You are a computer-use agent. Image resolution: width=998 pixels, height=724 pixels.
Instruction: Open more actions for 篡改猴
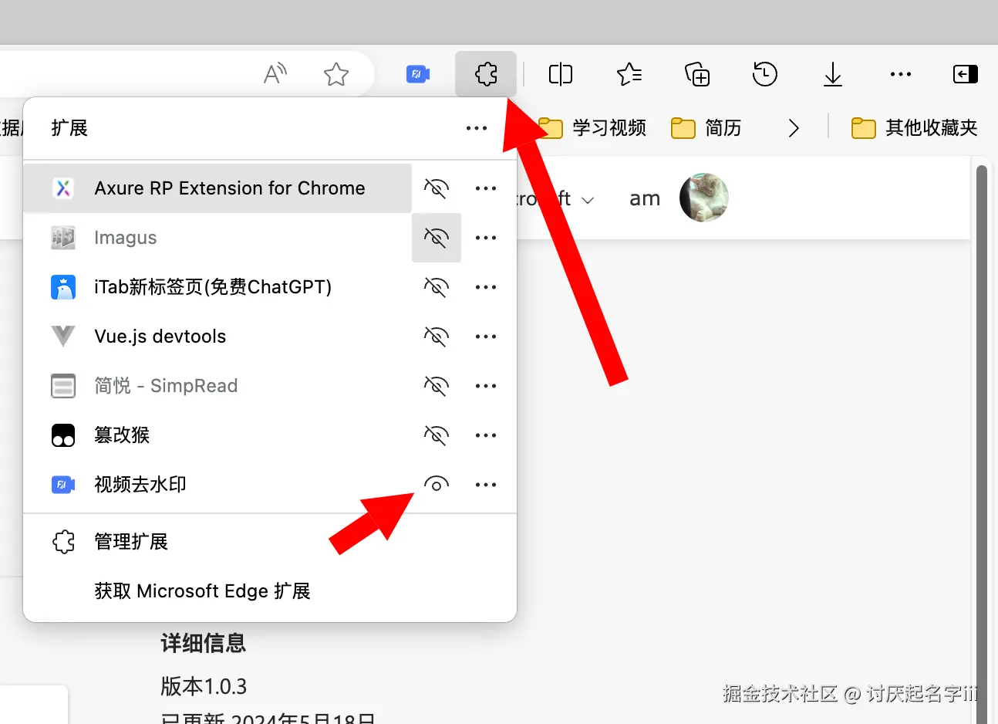[x=486, y=435]
